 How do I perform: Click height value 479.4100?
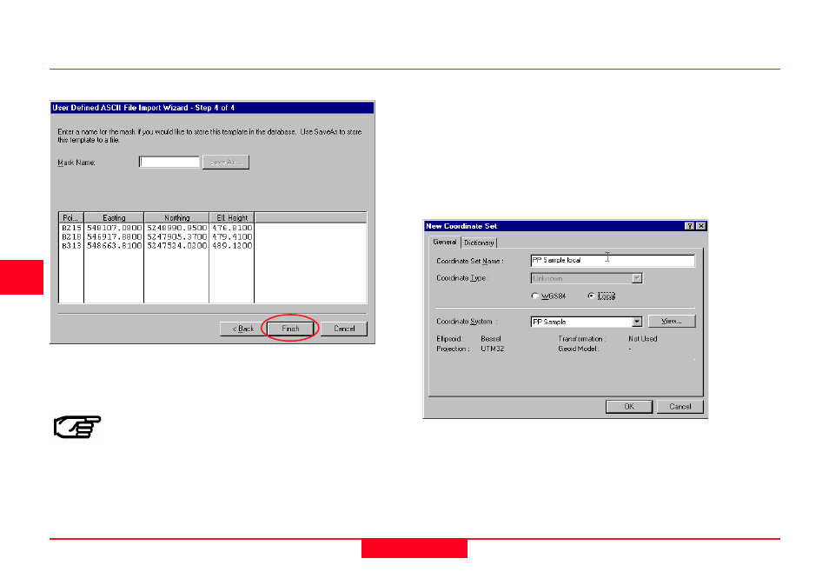coord(232,237)
